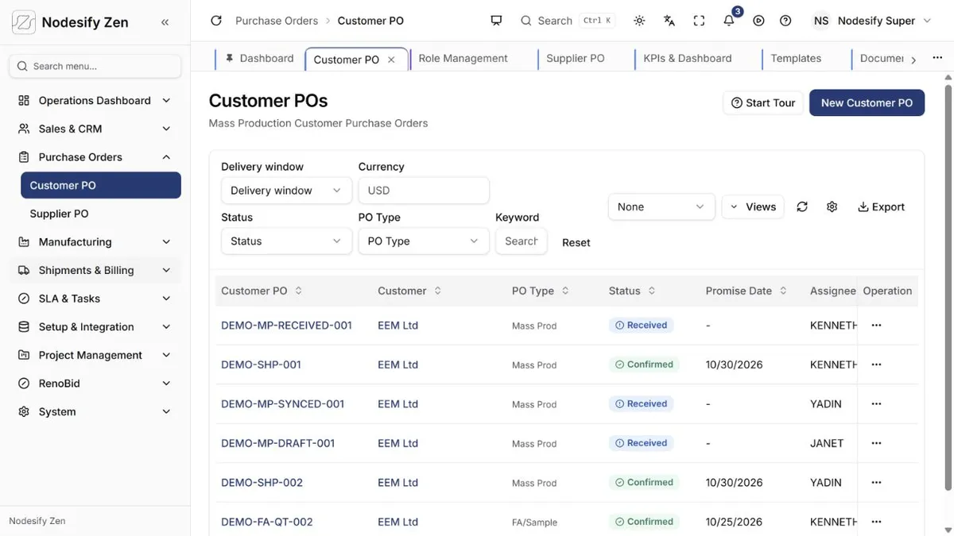Close the Customer PO tab
This screenshot has width=954, height=536.
(x=391, y=60)
